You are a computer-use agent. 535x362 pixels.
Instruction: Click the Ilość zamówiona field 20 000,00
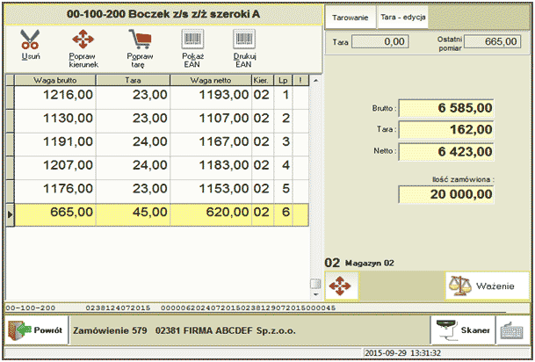click(446, 194)
